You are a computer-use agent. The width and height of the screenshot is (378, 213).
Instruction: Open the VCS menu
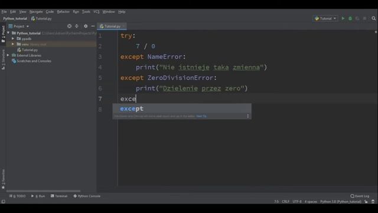coord(96,12)
